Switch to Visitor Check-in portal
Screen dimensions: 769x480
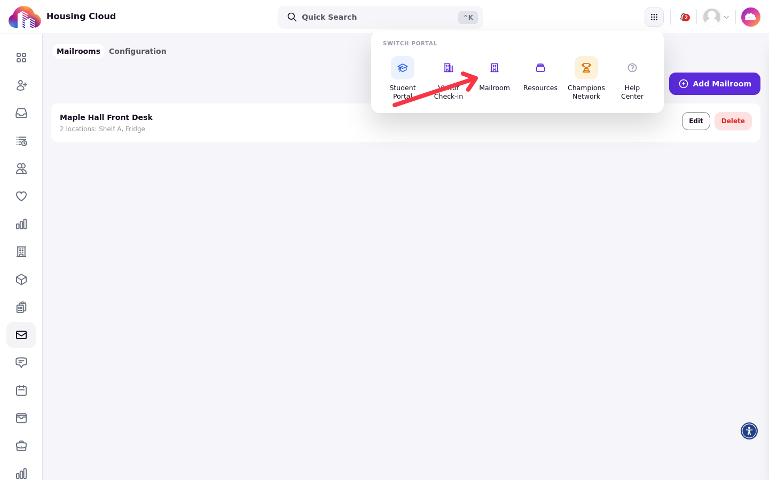point(449,78)
